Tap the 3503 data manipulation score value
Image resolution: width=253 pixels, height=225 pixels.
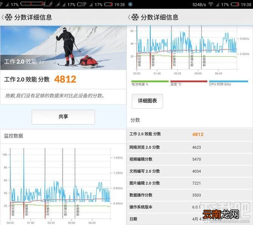pos(196,195)
